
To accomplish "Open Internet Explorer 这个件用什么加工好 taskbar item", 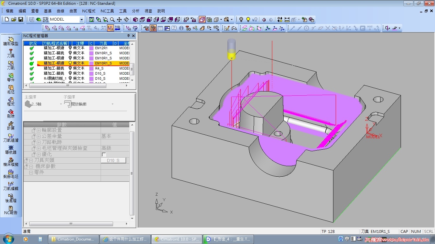I will 125,239.
